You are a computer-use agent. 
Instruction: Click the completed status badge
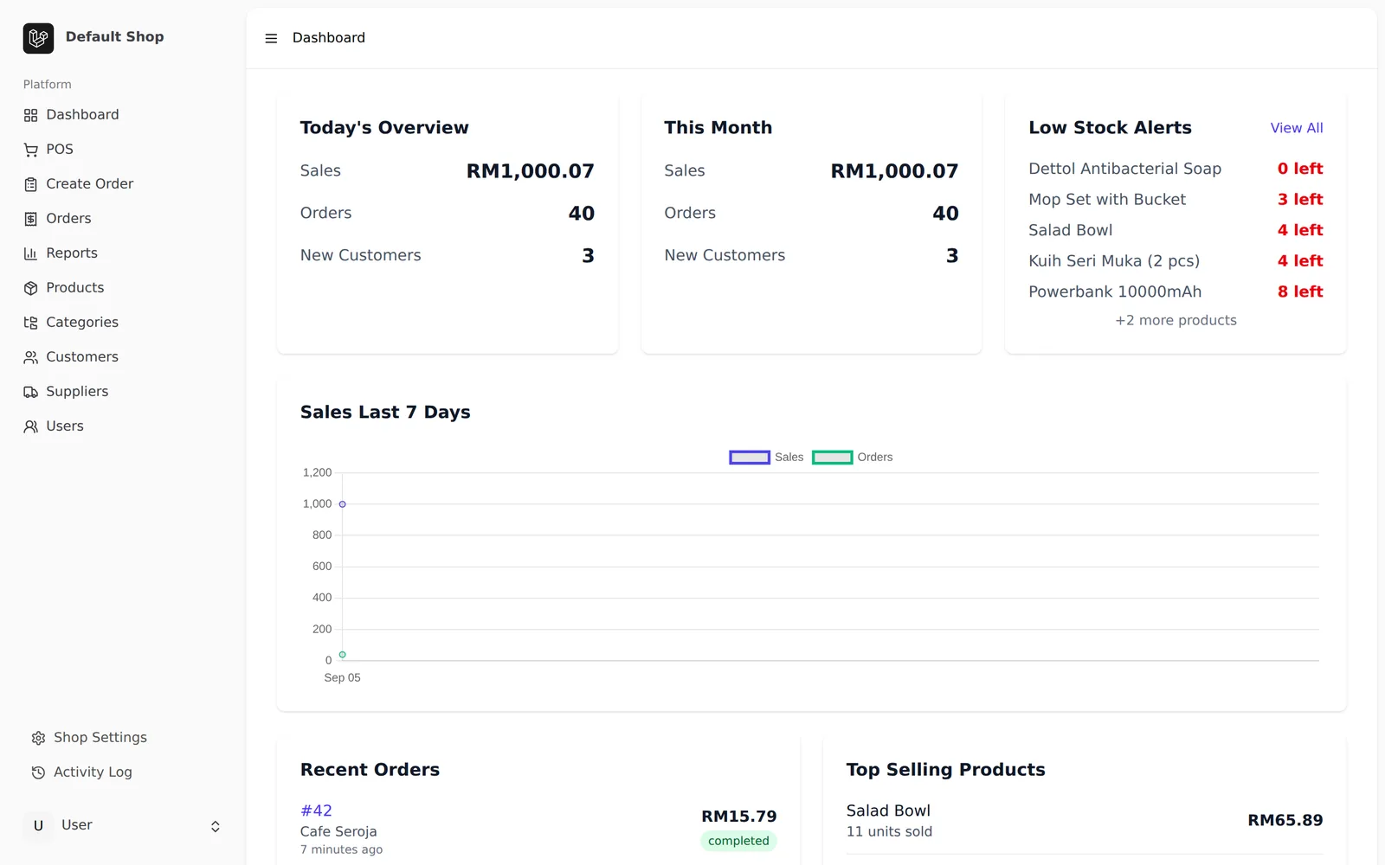738,841
